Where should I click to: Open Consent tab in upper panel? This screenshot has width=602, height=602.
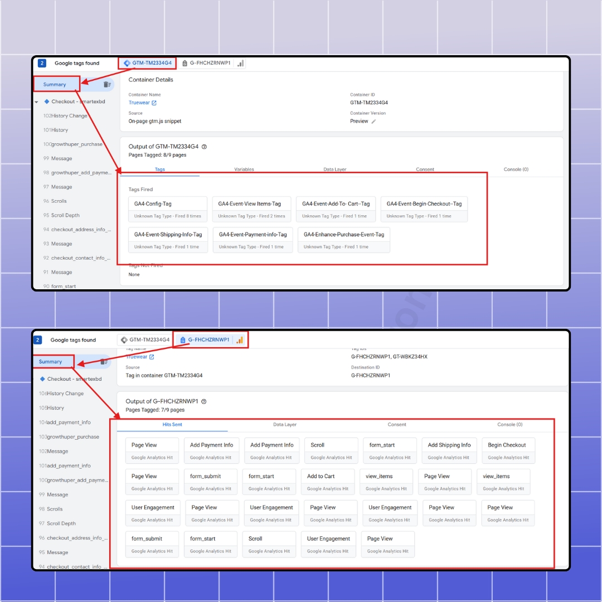point(425,169)
